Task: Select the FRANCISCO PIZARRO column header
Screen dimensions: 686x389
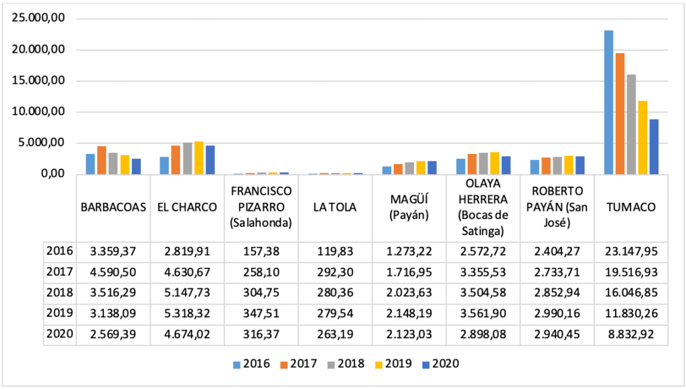Action: pyautogui.click(x=261, y=208)
